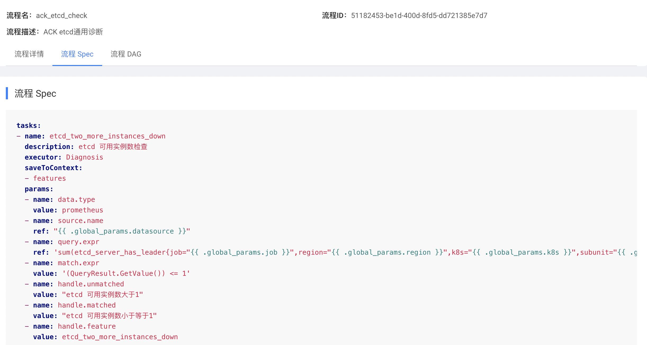Click the features list entry
The height and width of the screenshot is (345, 647).
tap(50, 178)
